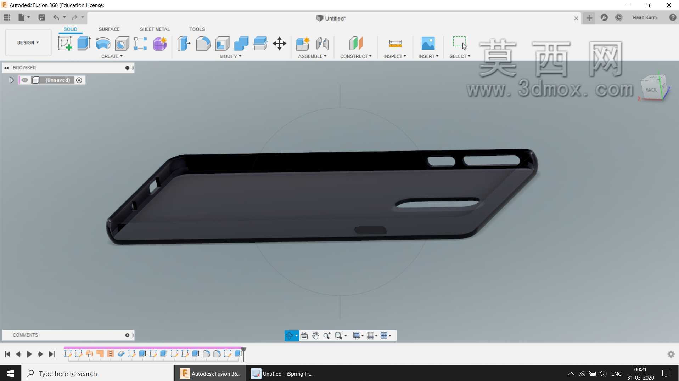679x381 pixels.
Task: Select the Create Sketch tool
Action: 65,44
